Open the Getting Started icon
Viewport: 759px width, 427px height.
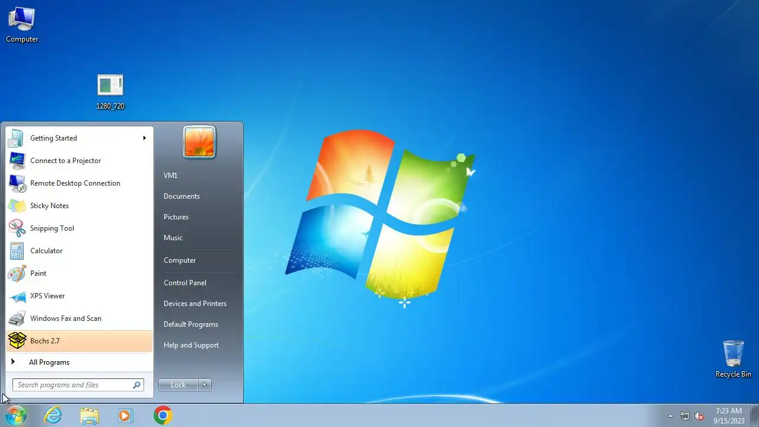pos(17,138)
